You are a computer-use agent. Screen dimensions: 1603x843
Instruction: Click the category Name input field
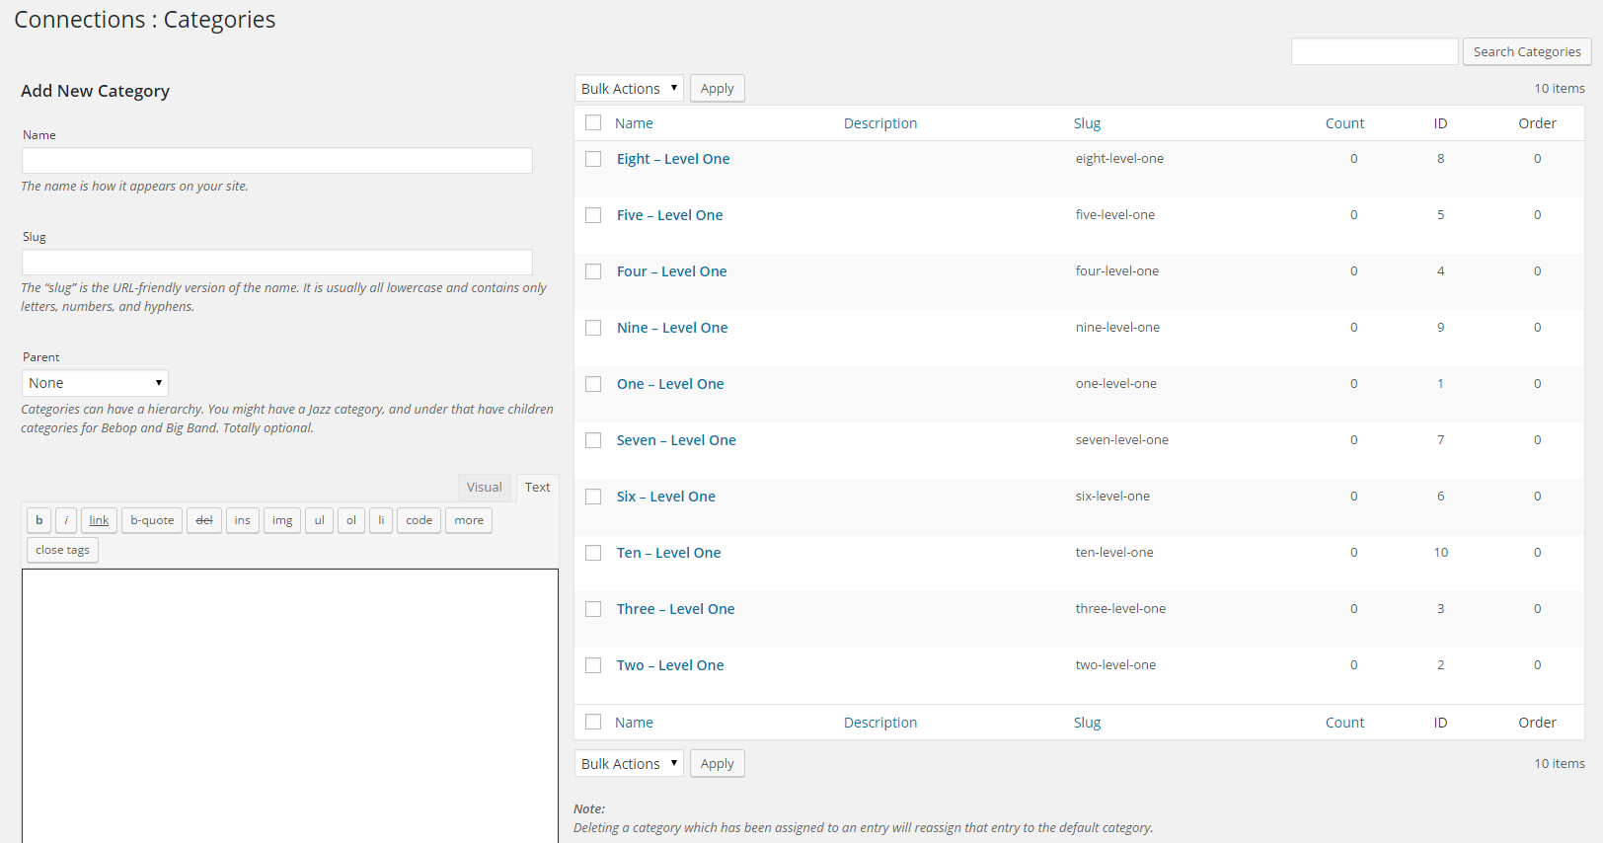[x=276, y=161]
